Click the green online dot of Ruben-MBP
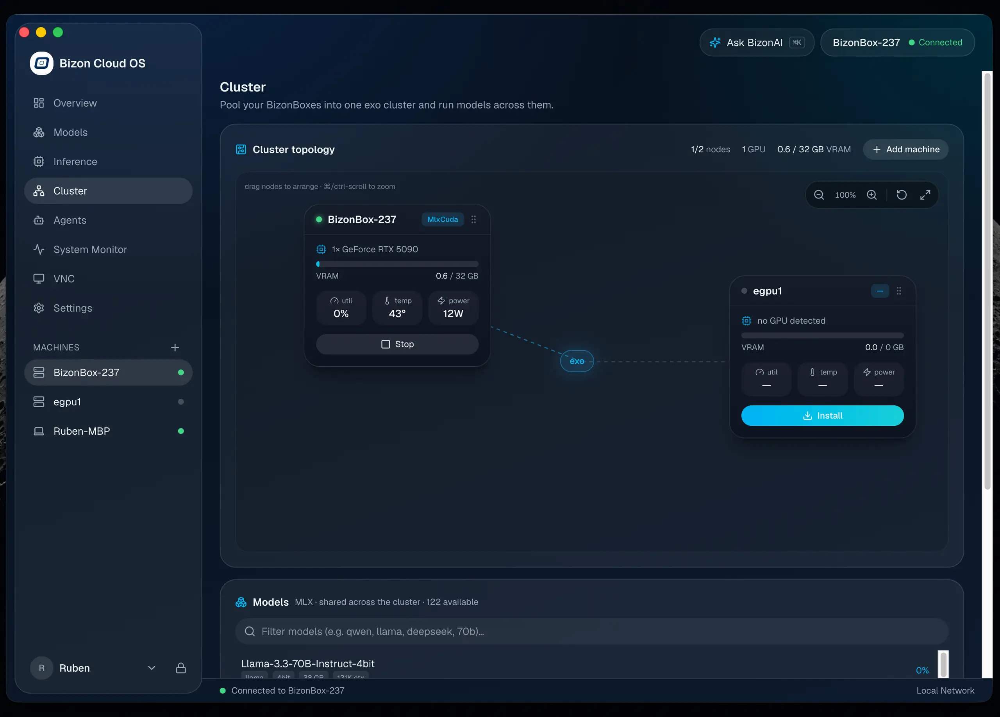Screen dimensions: 1000x717 pyautogui.click(x=181, y=432)
